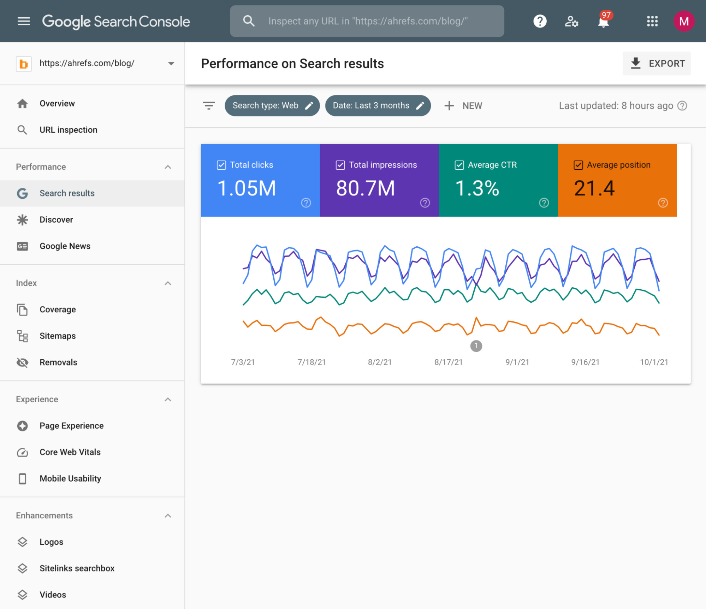
Task: Click the Discover star icon in sidebar
Action: pos(22,219)
